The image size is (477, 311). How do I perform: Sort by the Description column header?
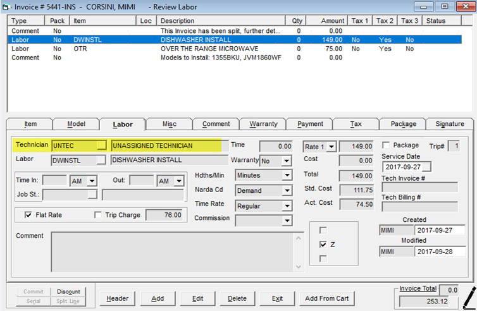tap(221, 21)
